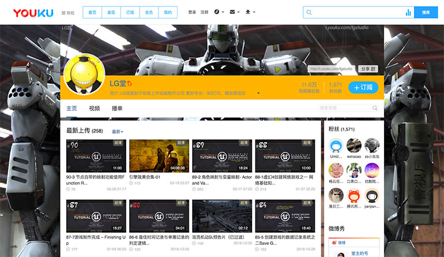The width and height of the screenshot is (444, 257).
Task: Open video title 85-5 创建游戏的数据记录系统
Action: click(285, 240)
